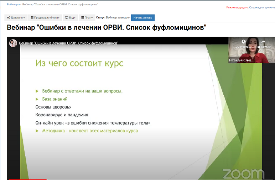
Task: Open the Вид dropdown menu
Action: (x=70, y=17)
